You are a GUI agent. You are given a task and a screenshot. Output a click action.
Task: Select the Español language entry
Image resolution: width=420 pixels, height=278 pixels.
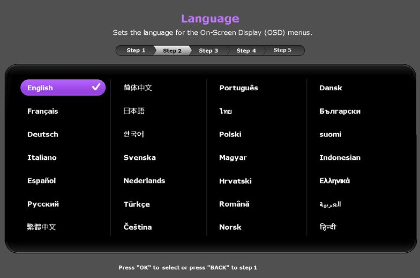coord(42,181)
